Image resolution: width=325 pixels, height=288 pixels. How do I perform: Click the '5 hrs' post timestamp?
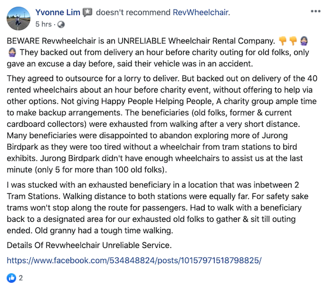[x=43, y=24]
